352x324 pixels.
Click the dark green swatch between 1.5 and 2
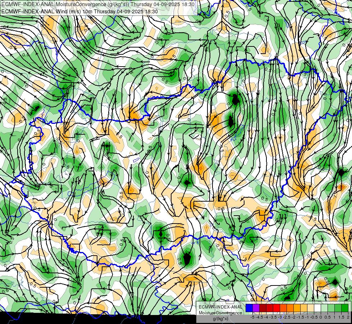click(345, 308)
